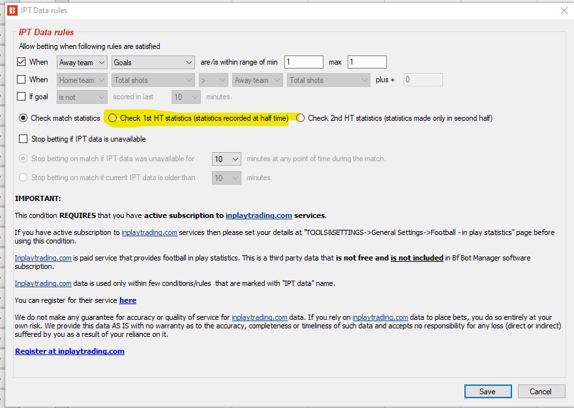This screenshot has height=408, width=574.
Task: Save the IPT Data rules
Action: (488, 391)
